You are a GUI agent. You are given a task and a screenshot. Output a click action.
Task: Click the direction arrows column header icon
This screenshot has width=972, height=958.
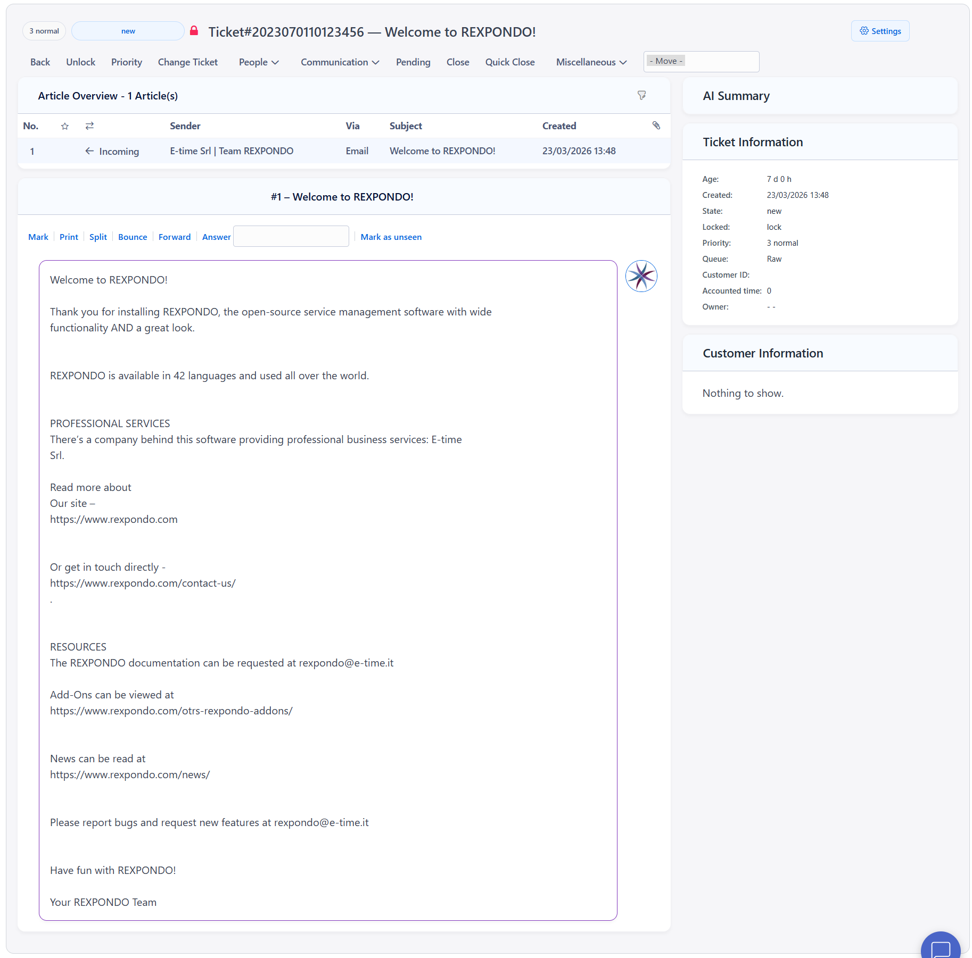click(x=89, y=126)
